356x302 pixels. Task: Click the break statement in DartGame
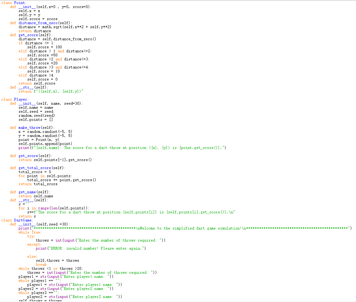pyautogui.click(x=41, y=264)
